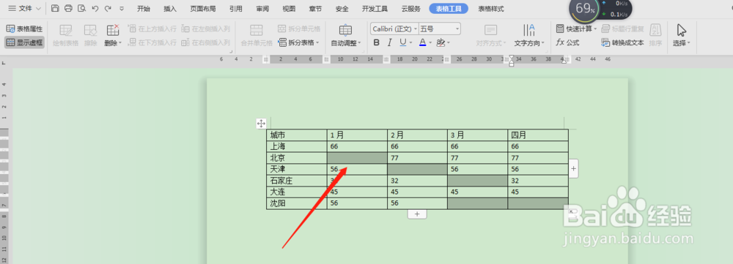Open the 选择 select dropdown
The height and width of the screenshot is (264, 733).
tap(682, 35)
